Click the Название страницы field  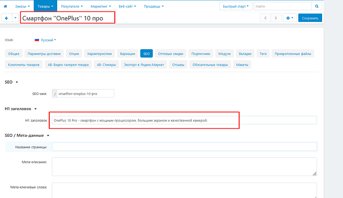(x=184, y=147)
